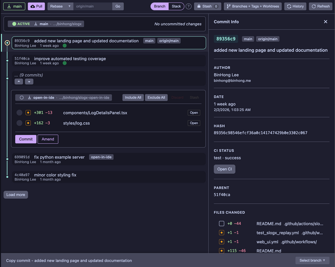Click the full commit hash text

coord(261,133)
